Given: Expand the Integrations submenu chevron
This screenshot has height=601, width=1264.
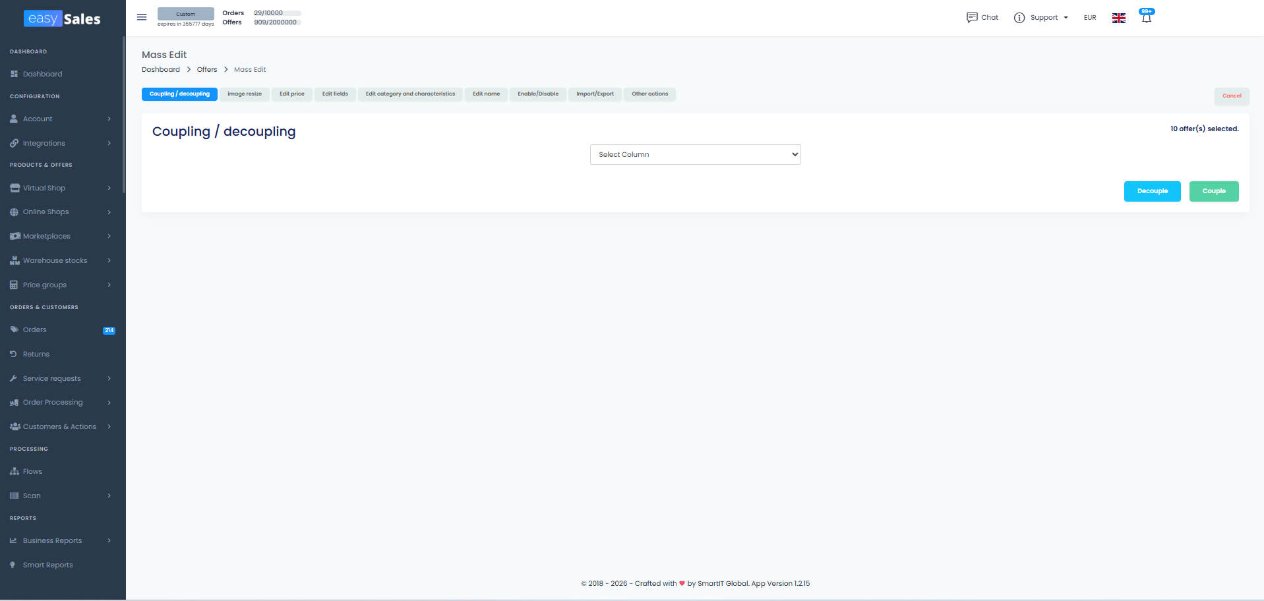Looking at the screenshot, I should (109, 143).
